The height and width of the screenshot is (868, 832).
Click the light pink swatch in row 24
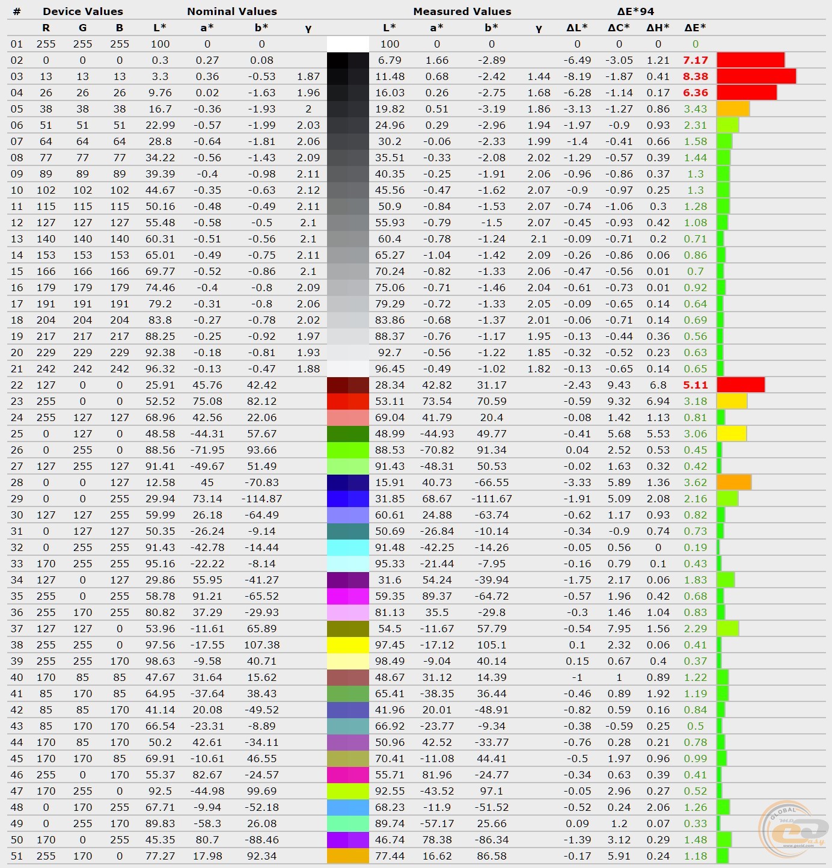point(347,417)
